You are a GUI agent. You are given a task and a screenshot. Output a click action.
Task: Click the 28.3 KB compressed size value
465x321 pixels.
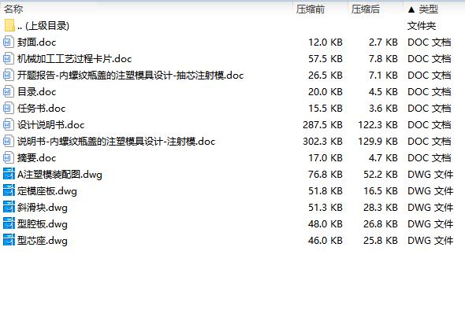[381, 208]
